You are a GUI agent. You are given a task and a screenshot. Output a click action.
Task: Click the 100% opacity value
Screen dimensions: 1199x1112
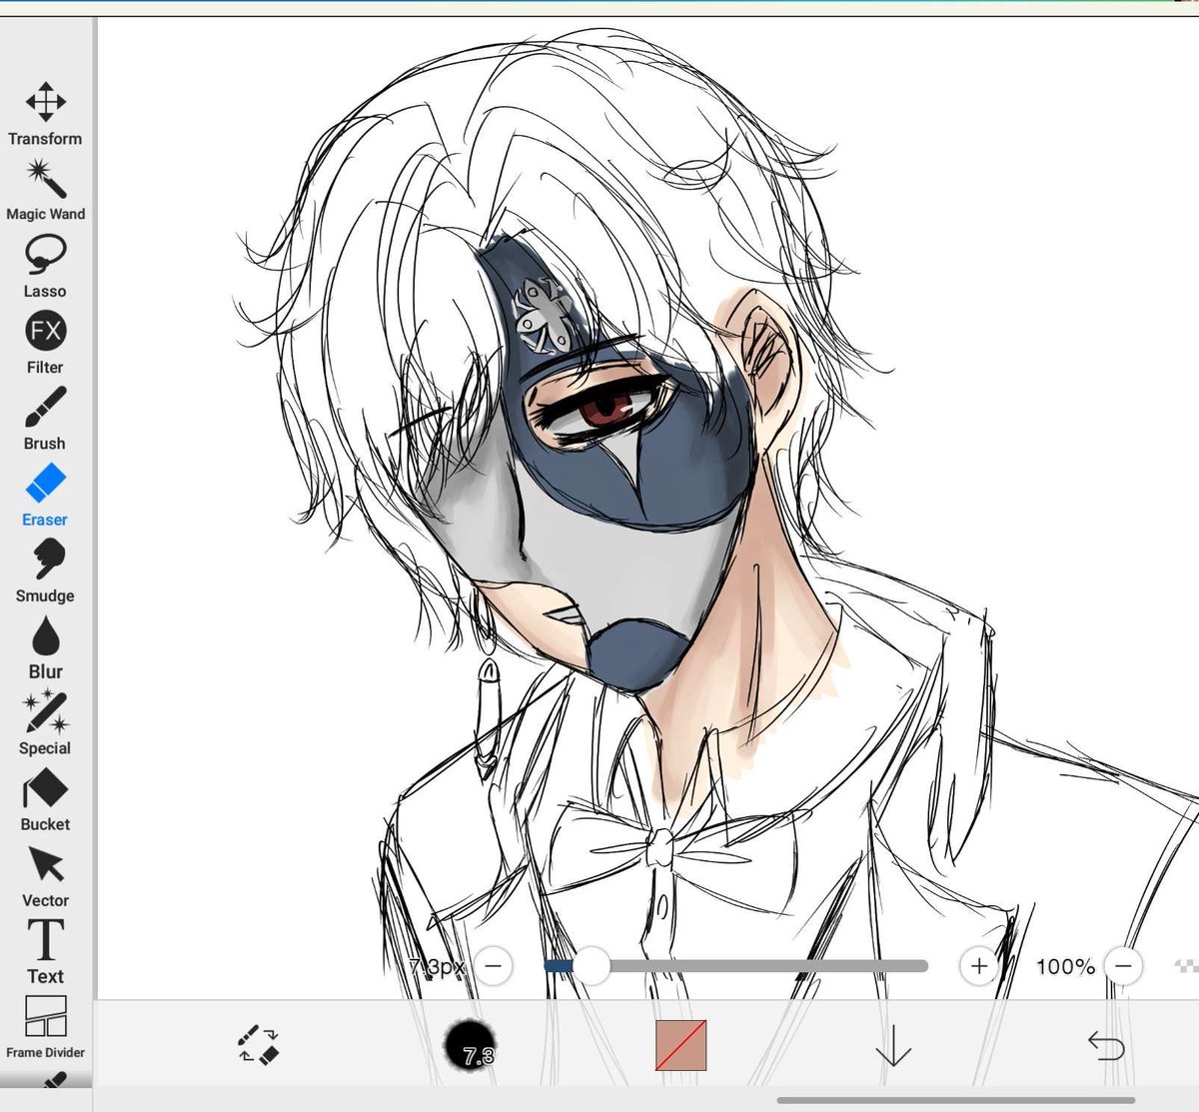1065,966
